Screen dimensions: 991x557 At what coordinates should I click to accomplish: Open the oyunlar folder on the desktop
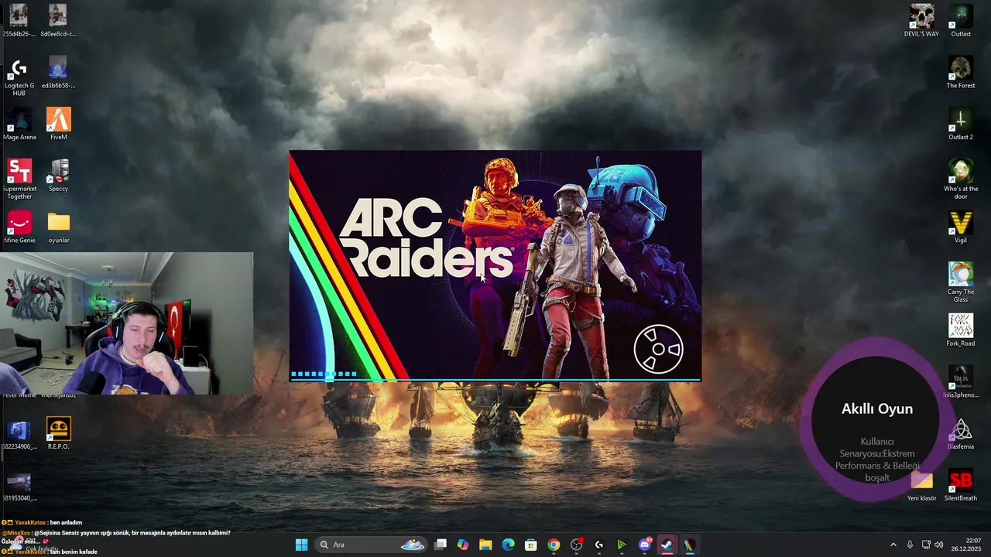click(59, 227)
